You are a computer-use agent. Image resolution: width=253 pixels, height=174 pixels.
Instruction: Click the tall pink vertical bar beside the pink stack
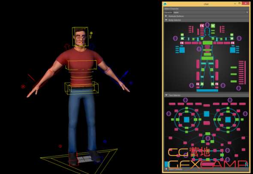click(x=245, y=72)
